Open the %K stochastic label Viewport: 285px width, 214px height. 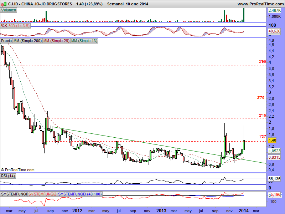[x=4, y=26]
